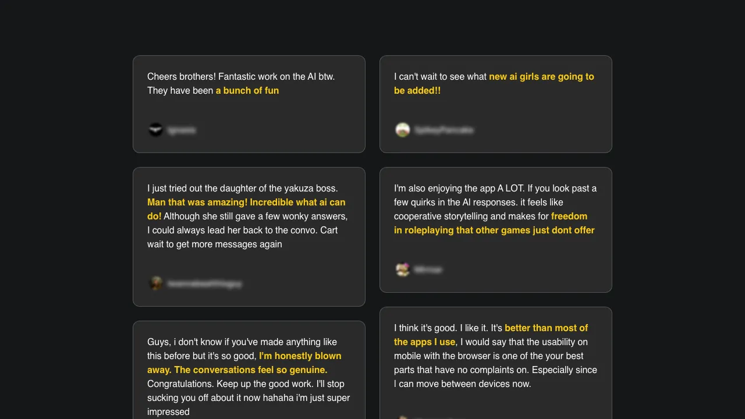Click the reviewer avatar under the yakuza boss review

pyautogui.click(x=155, y=283)
